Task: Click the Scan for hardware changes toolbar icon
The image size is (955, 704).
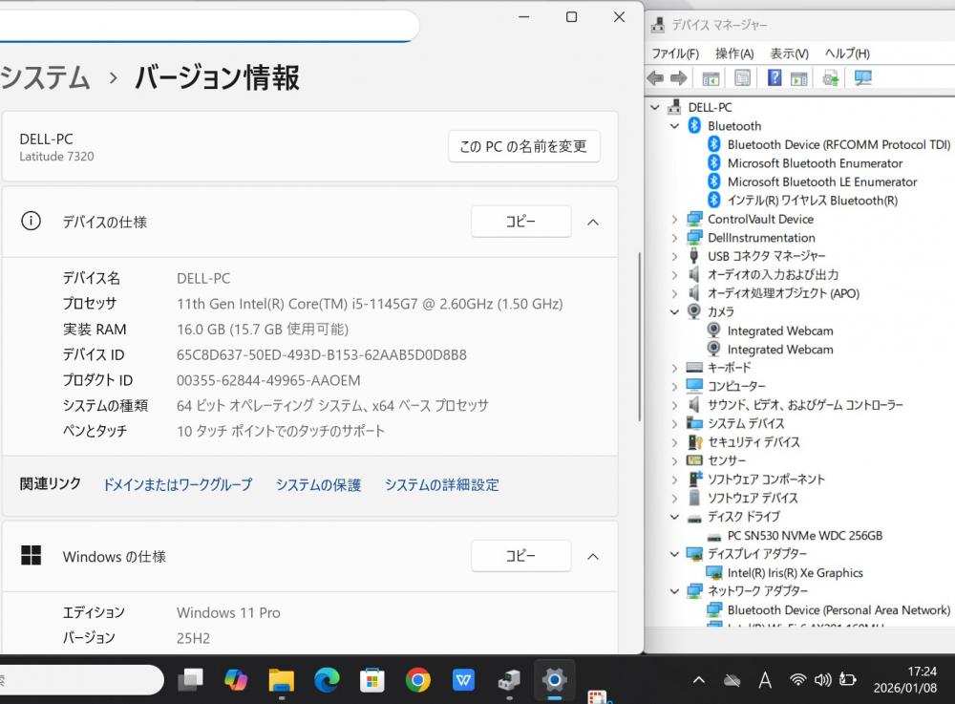Action: [x=863, y=78]
